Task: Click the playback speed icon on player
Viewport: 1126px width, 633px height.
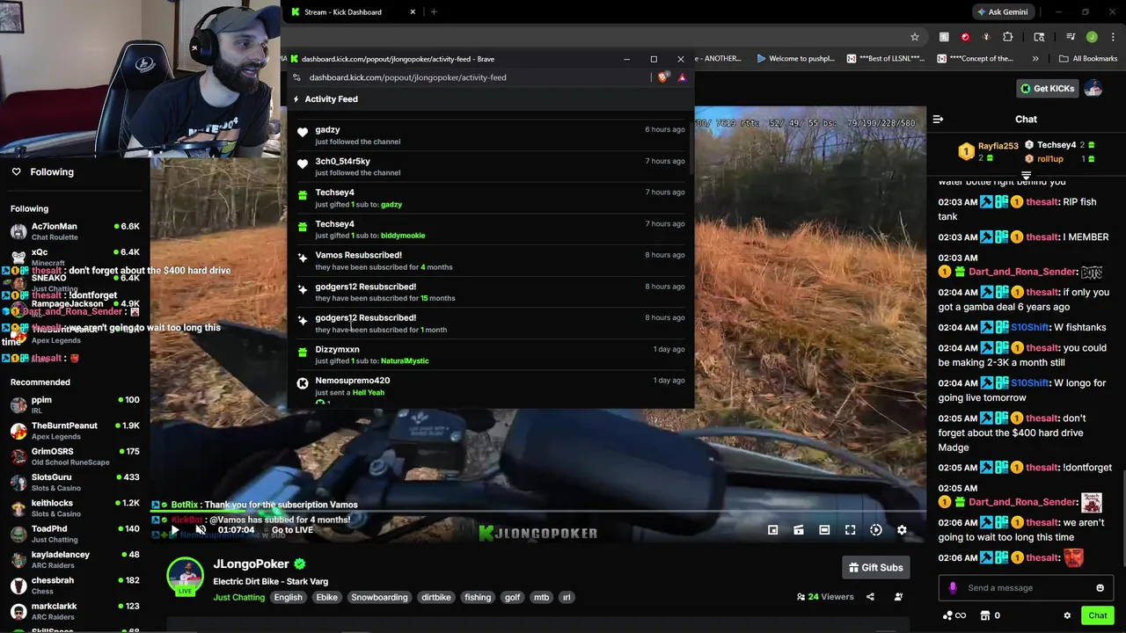Action: point(876,530)
